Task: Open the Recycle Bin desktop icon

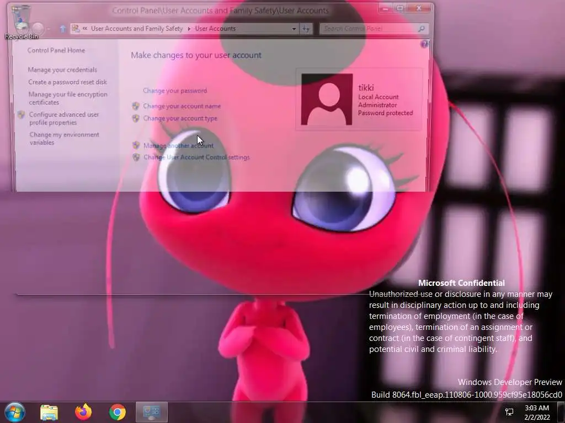Action: coord(21,21)
